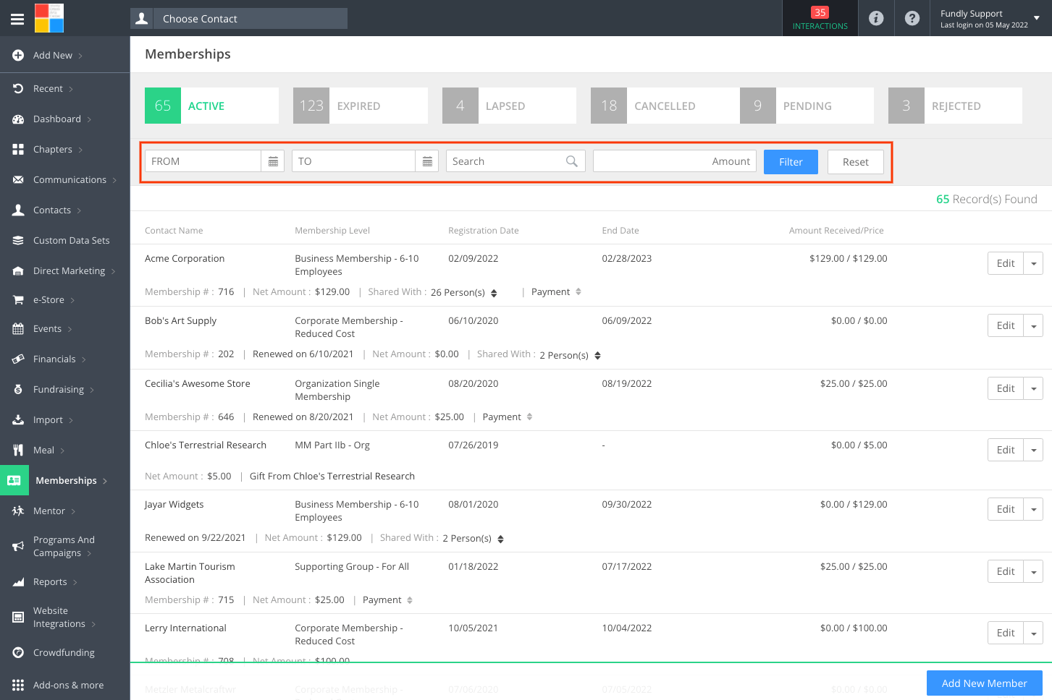Click the Programs And Campaigns megaphone icon
The image size is (1052, 700).
pyautogui.click(x=18, y=546)
